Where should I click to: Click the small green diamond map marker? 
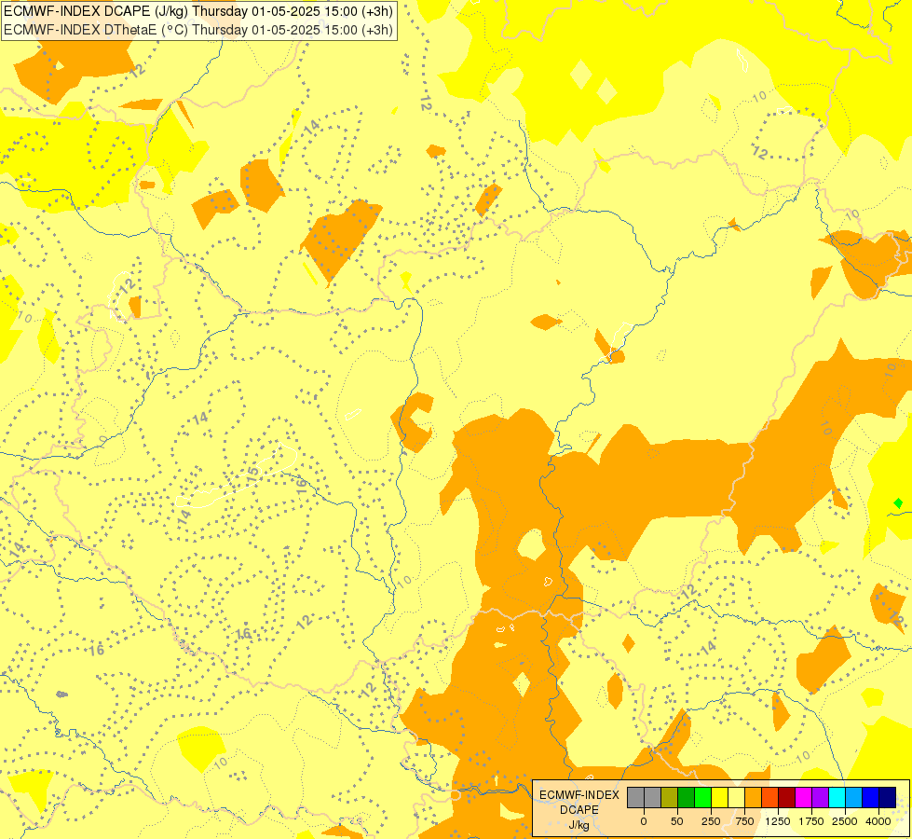[898, 503]
